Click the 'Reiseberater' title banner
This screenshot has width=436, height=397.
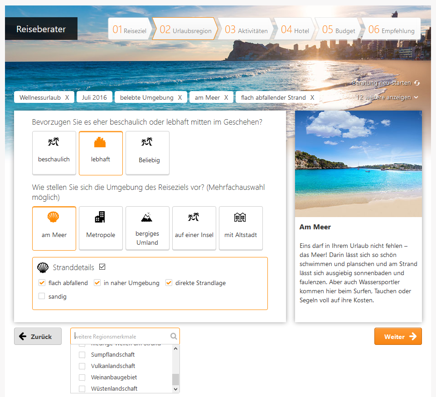point(41,29)
